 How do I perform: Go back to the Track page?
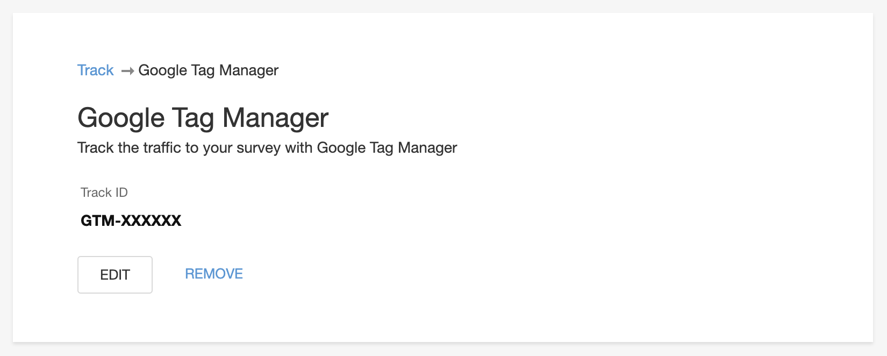[x=95, y=70]
